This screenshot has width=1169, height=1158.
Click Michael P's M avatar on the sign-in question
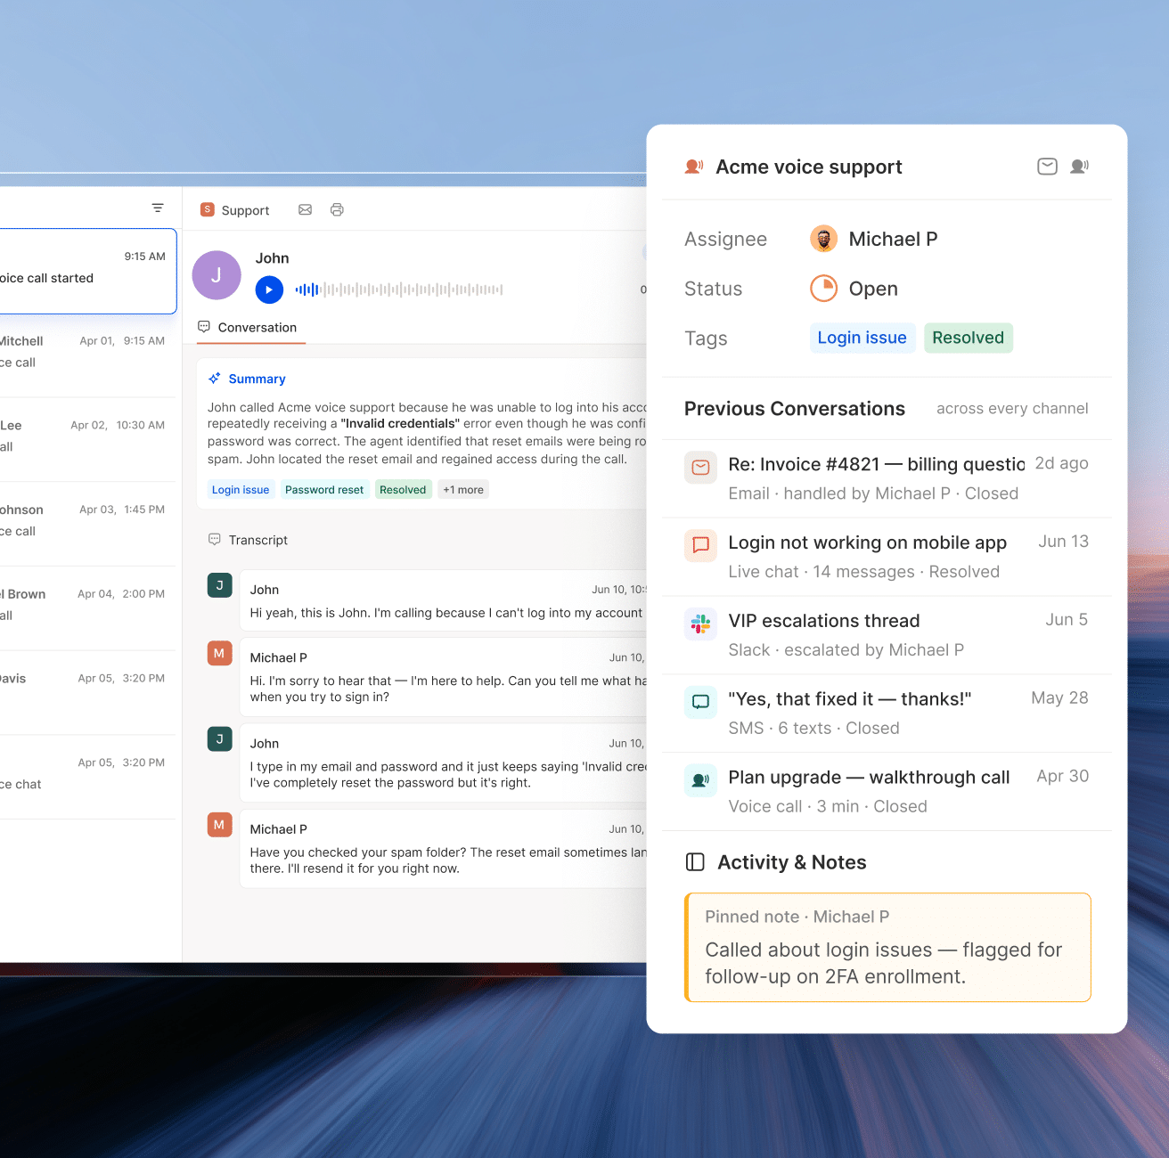[220, 653]
